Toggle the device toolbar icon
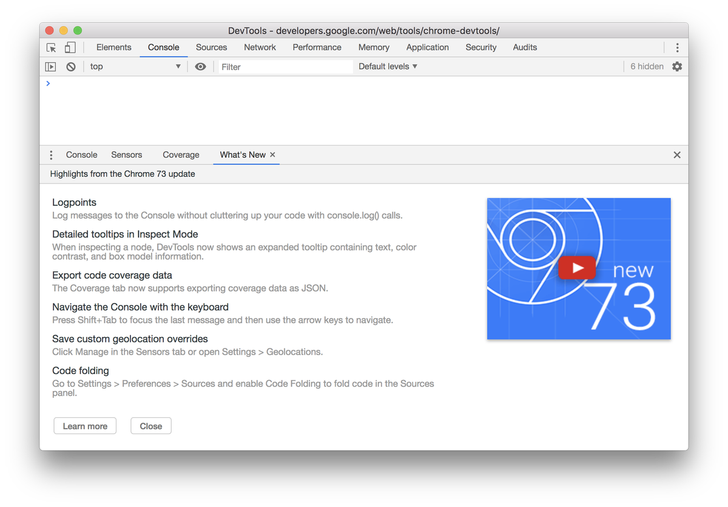Screen dimensions: 728x507 [x=70, y=47]
